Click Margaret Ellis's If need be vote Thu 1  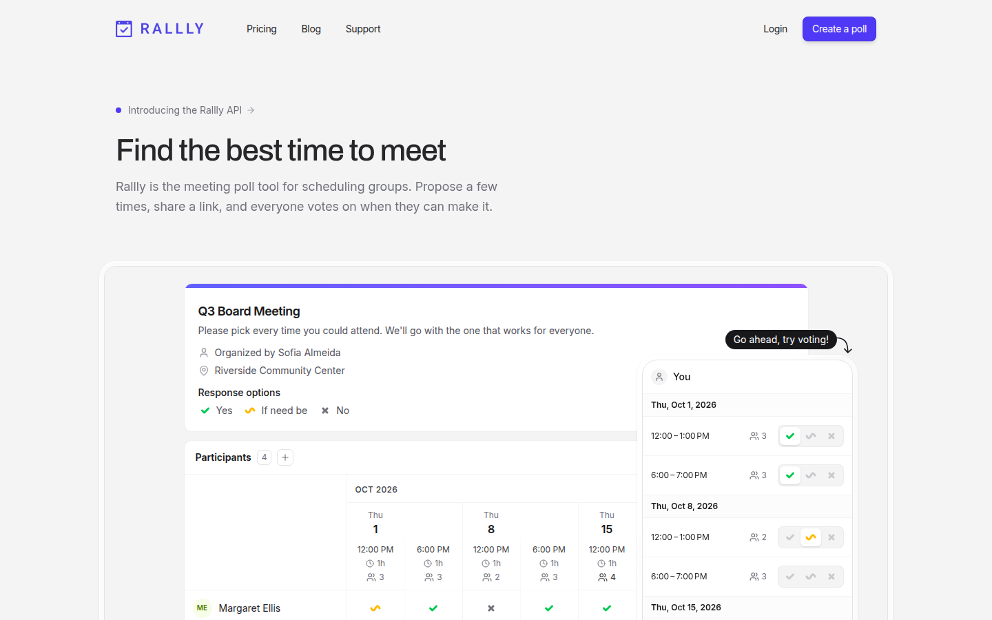pyautogui.click(x=375, y=608)
